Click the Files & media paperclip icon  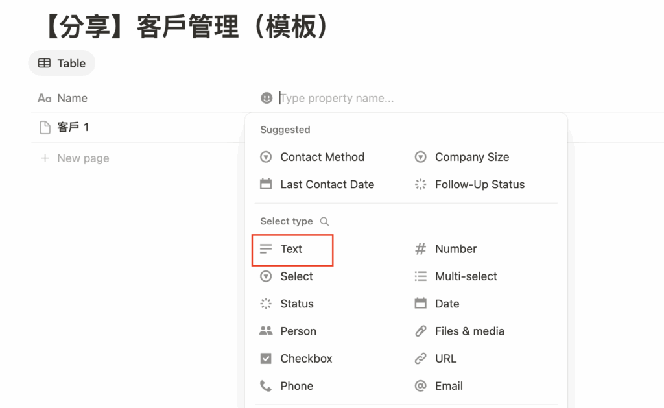(421, 331)
